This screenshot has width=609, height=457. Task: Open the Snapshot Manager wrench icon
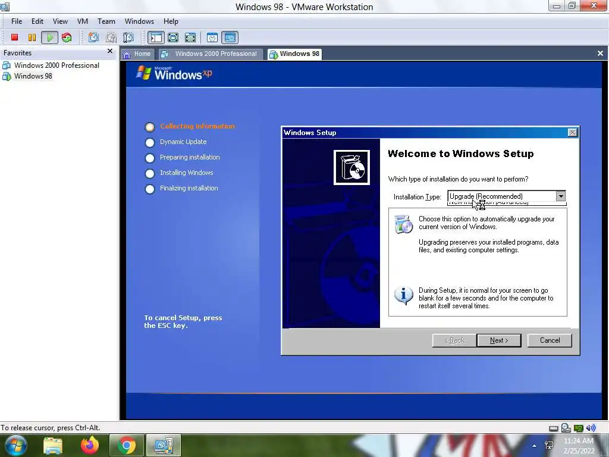coord(128,37)
